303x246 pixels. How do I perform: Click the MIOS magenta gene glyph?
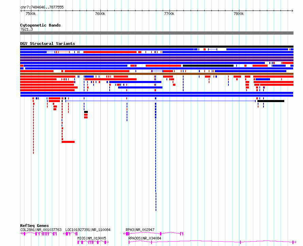pyautogui.click(x=93, y=242)
